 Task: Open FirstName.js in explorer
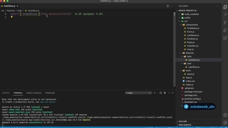coord(199,28)
